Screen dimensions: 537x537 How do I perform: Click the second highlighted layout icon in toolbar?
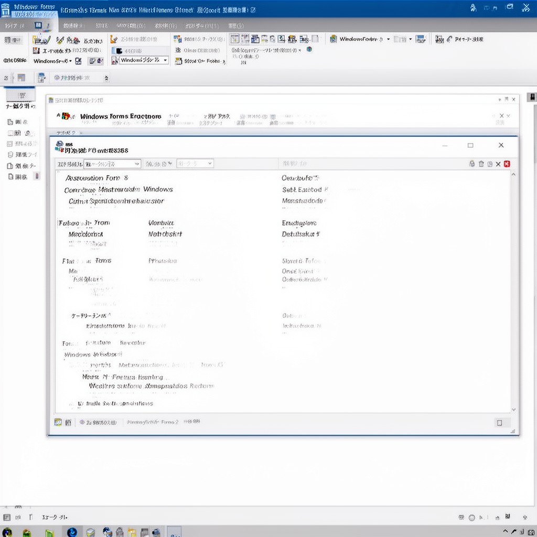pyautogui.click(x=245, y=39)
